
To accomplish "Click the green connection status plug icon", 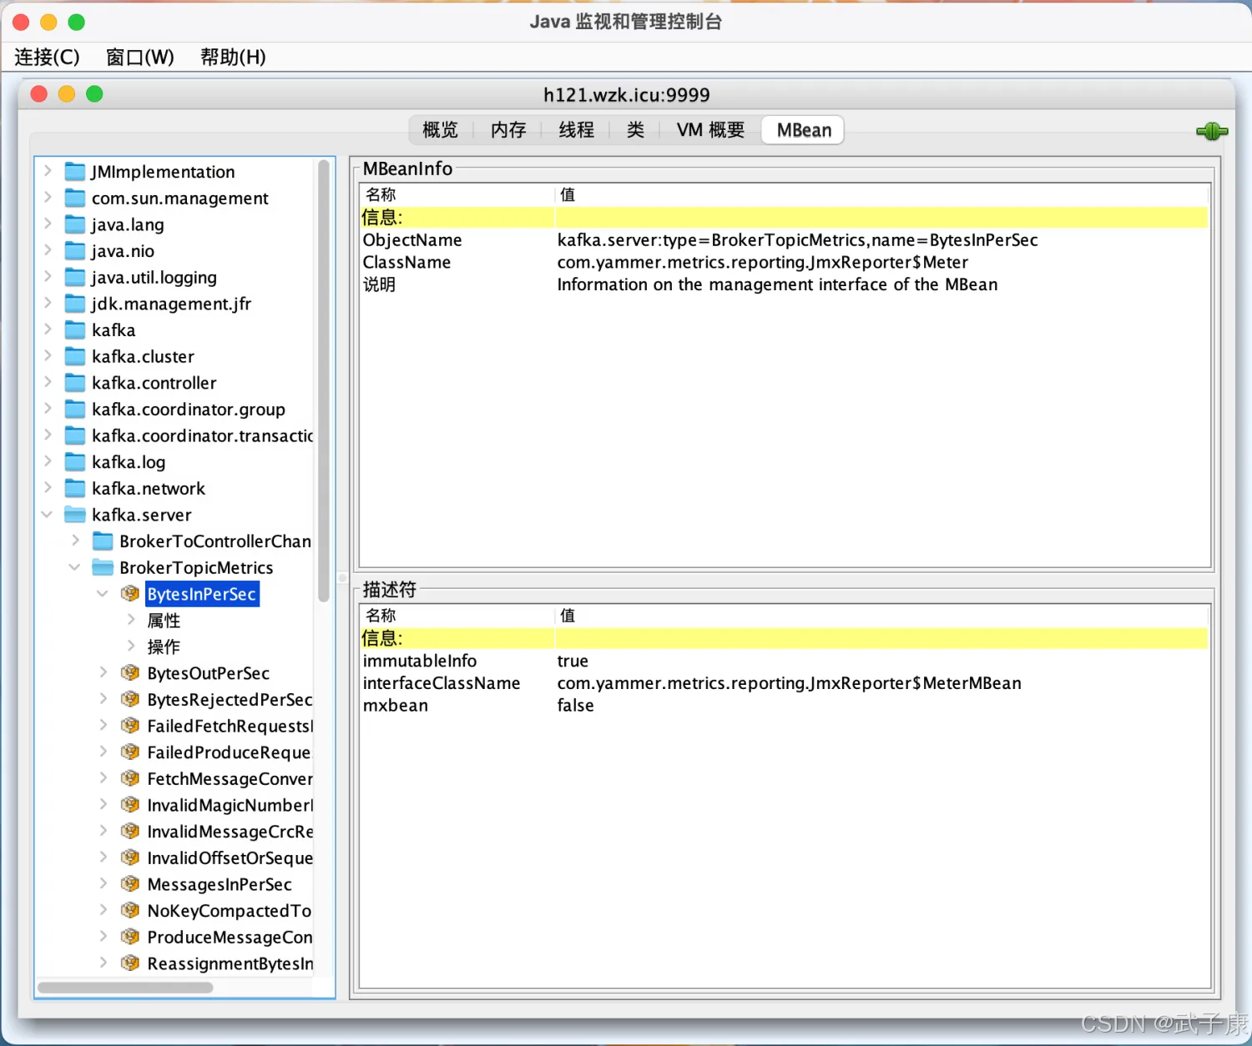I will pyautogui.click(x=1211, y=131).
